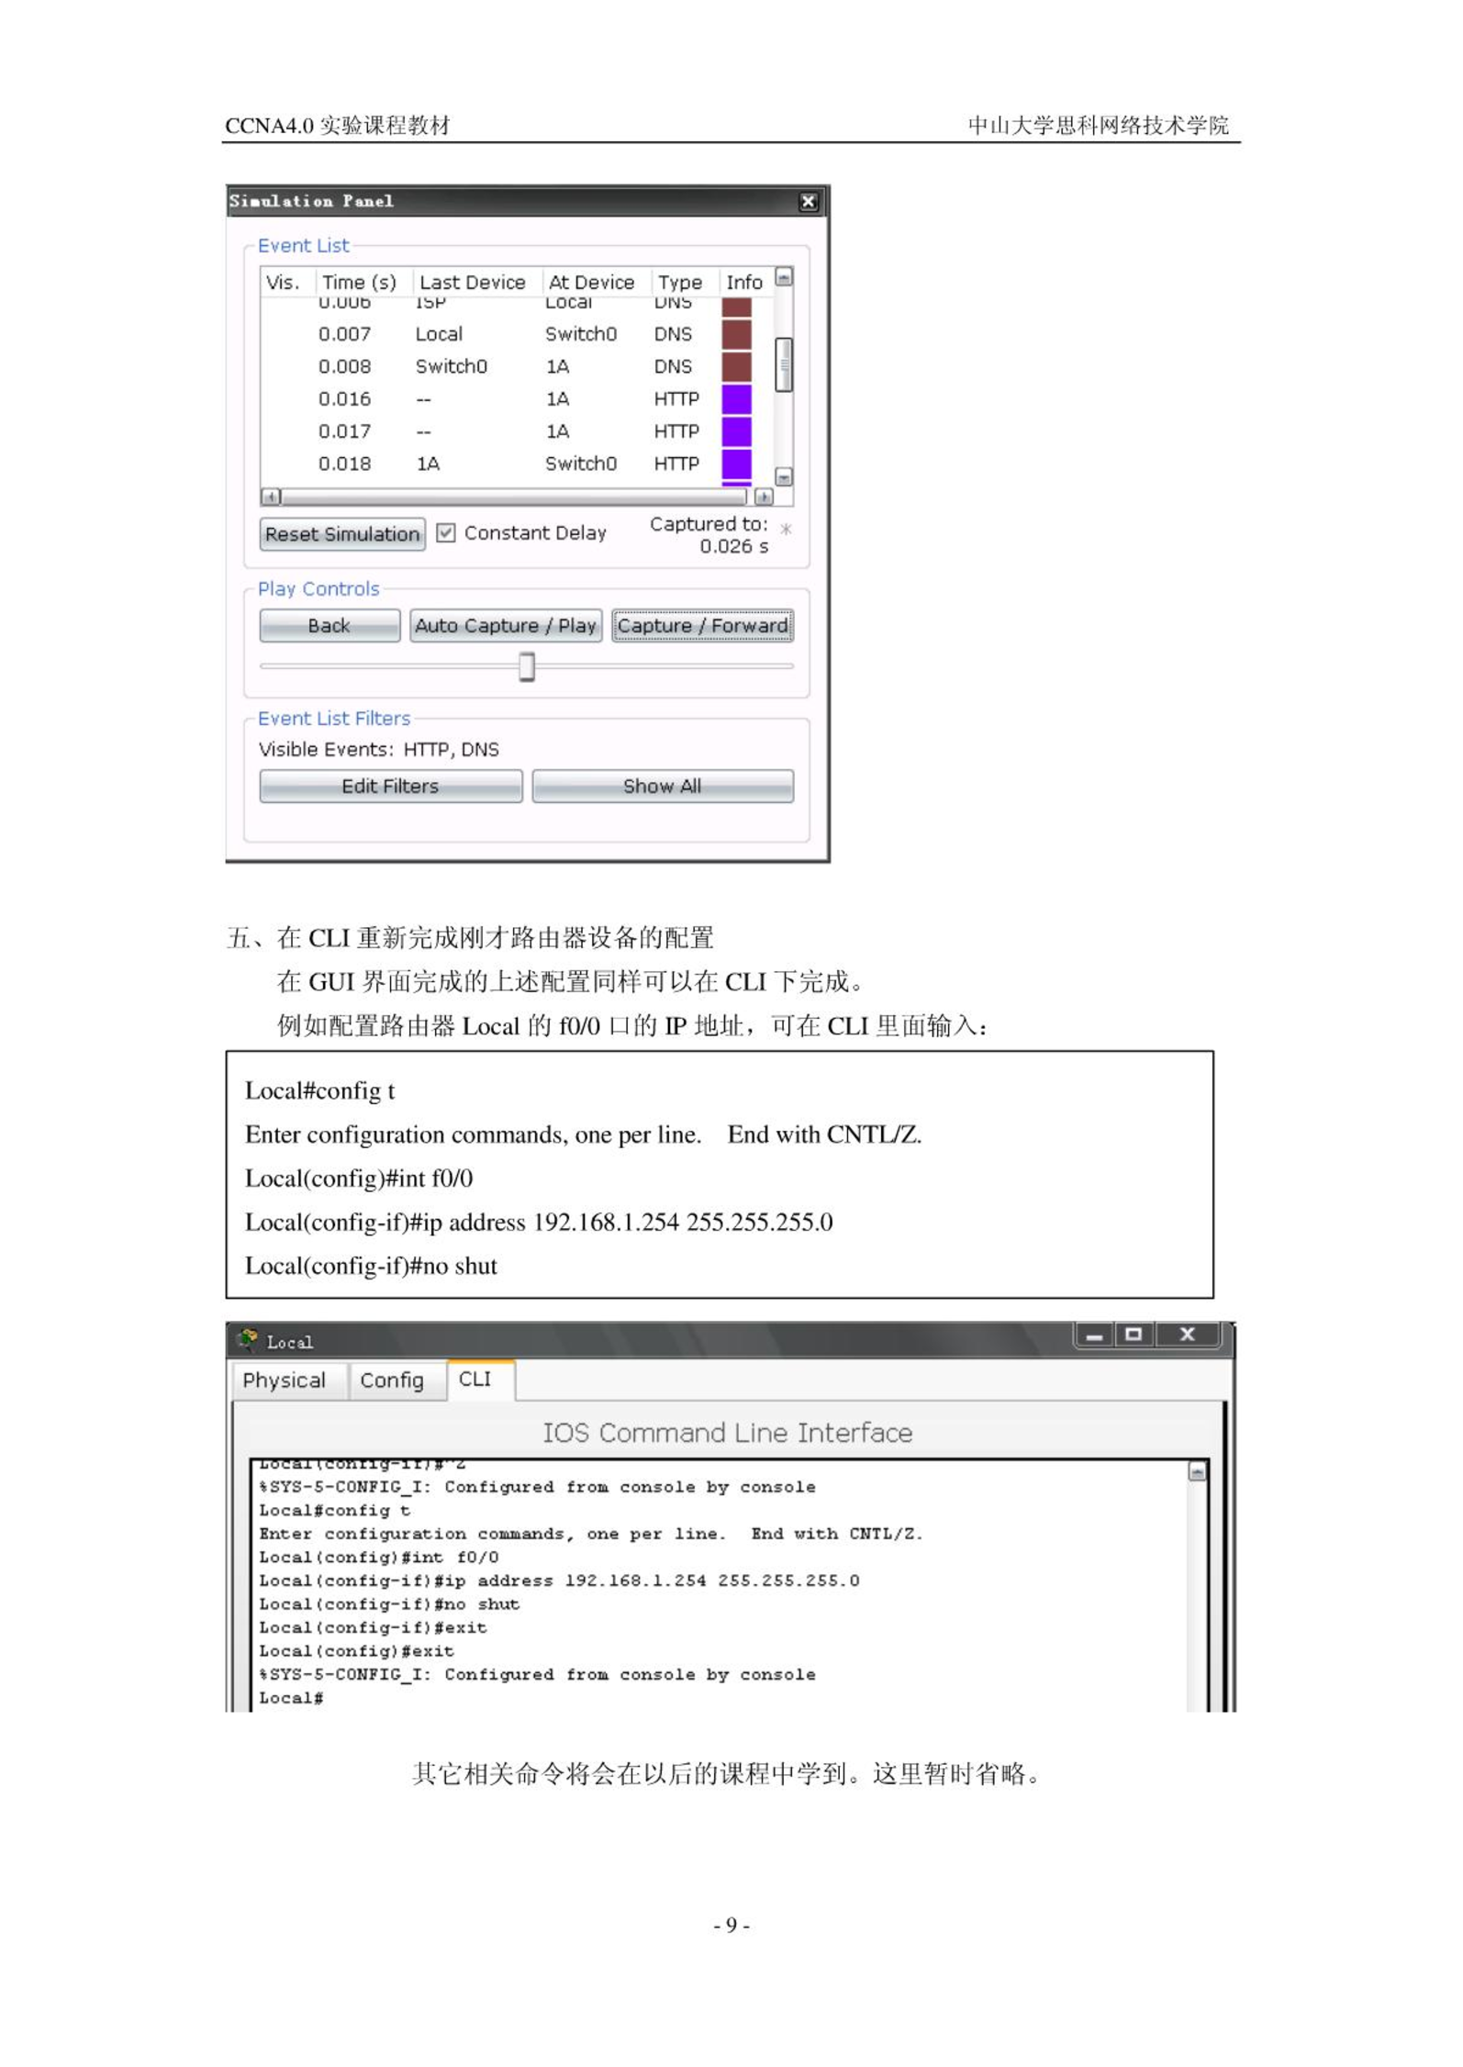Click the Local window title icon
The width and height of the screenshot is (1463, 2067).
coord(247,1340)
